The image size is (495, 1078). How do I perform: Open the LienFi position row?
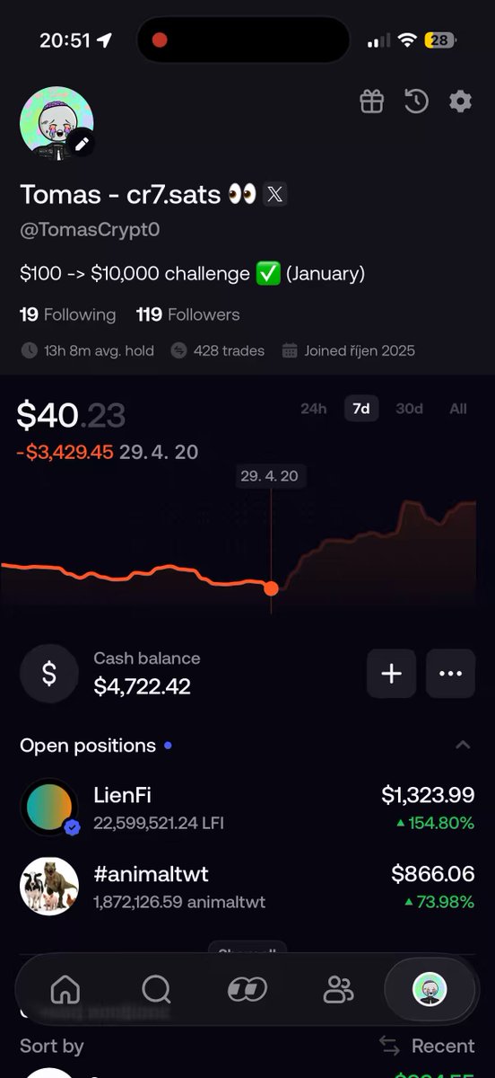[247, 808]
